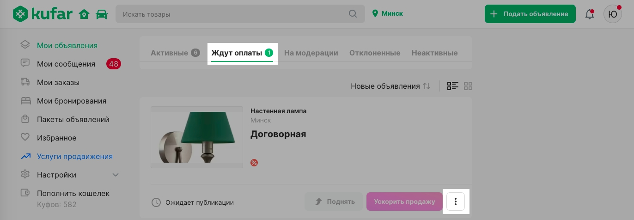
Task: Click the clock icon beside 'Ожидает публикации'
Action: [x=156, y=202]
